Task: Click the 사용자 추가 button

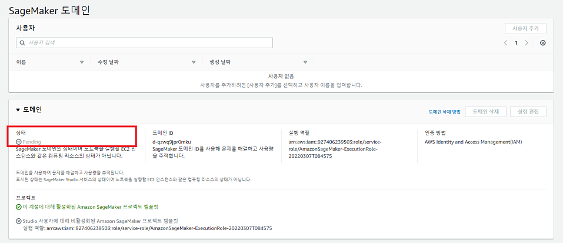Action: tap(526, 29)
